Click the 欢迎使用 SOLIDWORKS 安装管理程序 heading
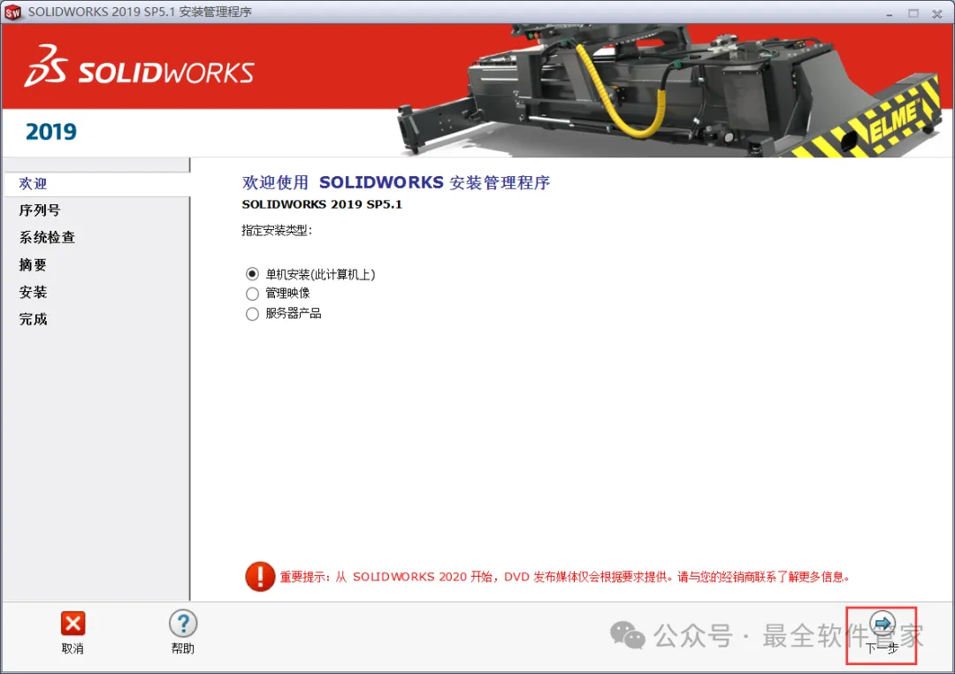This screenshot has width=955, height=674. tap(396, 182)
